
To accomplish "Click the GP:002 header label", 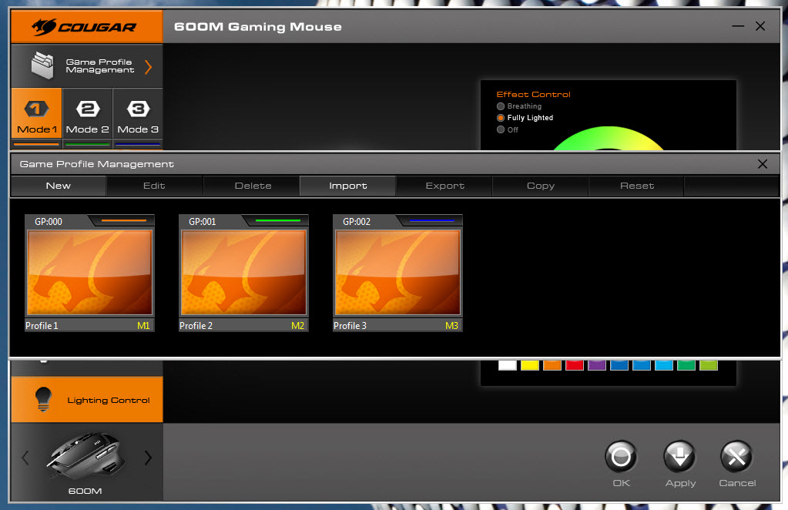I will point(357,222).
